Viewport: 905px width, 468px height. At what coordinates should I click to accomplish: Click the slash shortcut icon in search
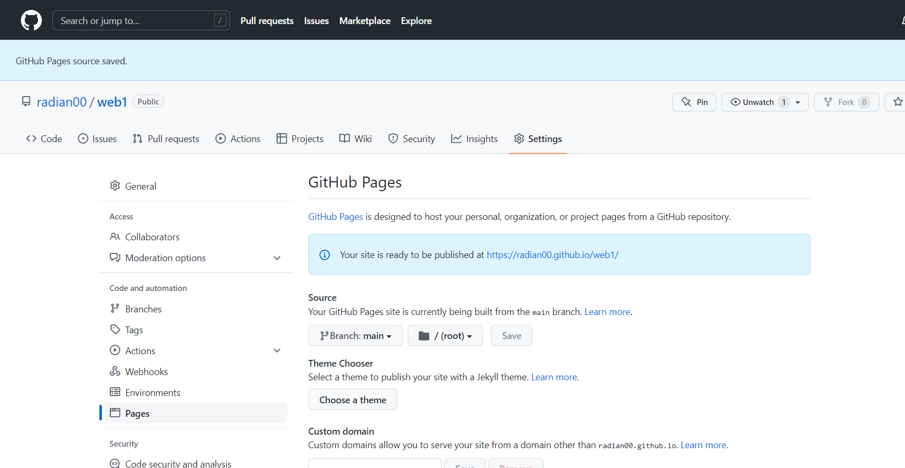[x=220, y=20]
